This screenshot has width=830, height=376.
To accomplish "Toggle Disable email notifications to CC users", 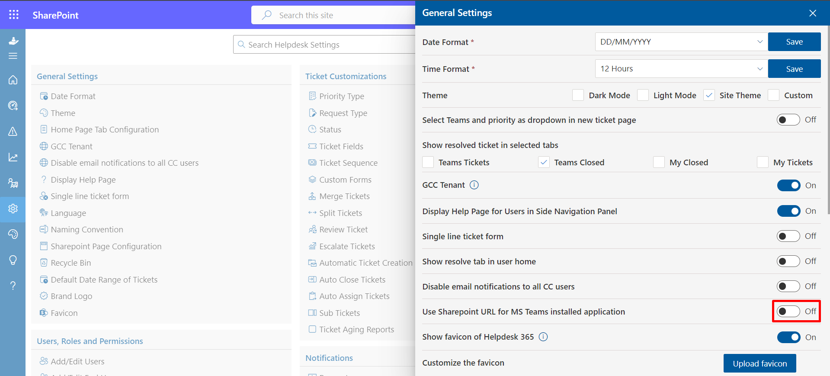I will coord(788,286).
